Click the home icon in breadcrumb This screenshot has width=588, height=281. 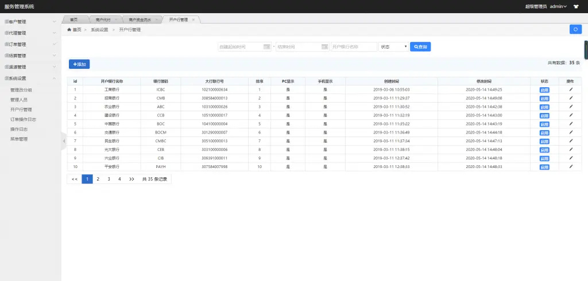tap(69, 30)
